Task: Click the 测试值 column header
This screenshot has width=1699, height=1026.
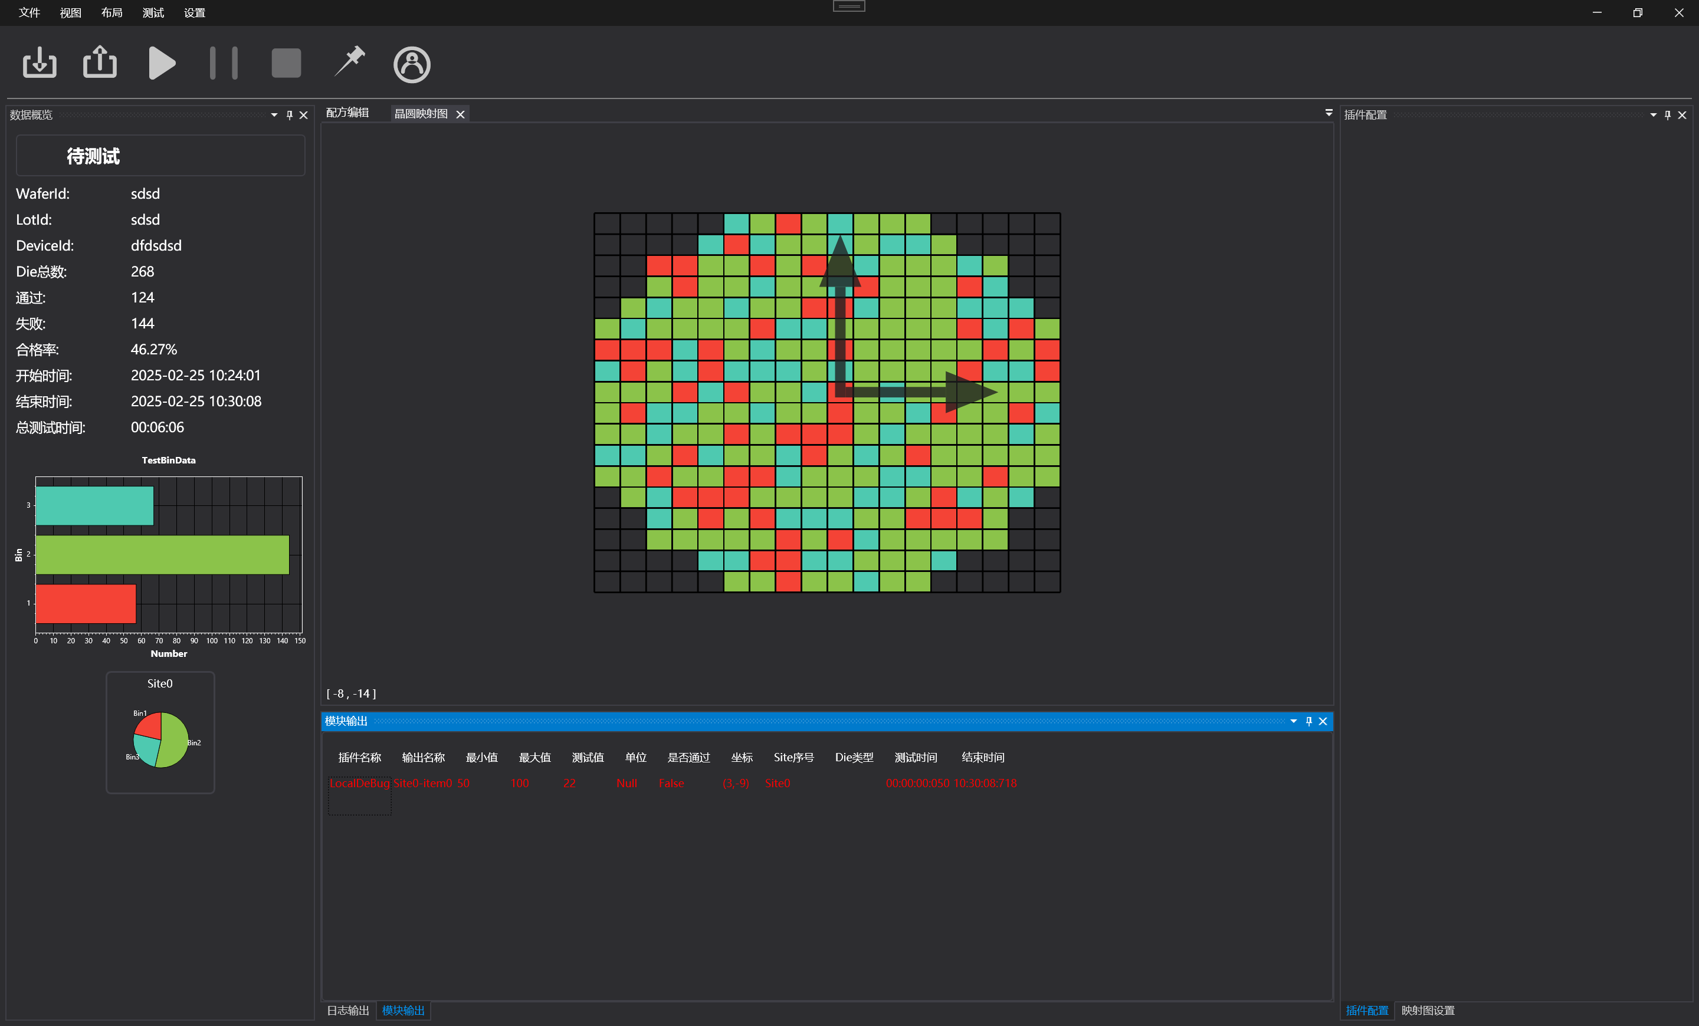Action: [x=588, y=758]
